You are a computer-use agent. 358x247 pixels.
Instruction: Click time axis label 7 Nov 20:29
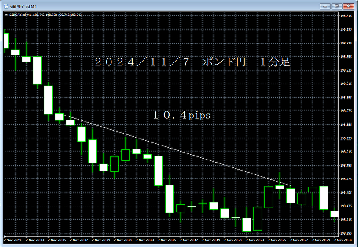(x=321, y=240)
